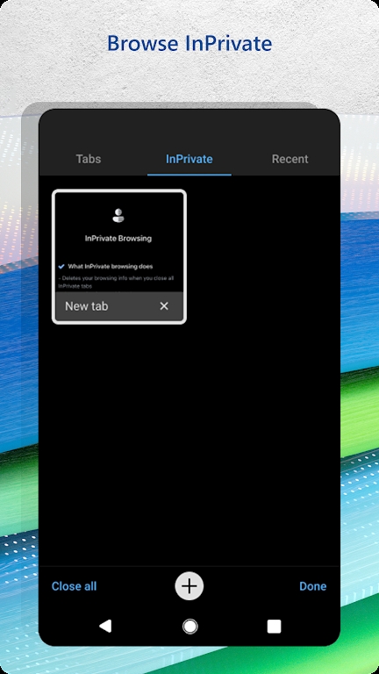Image resolution: width=379 pixels, height=674 pixels.
Task: Select the InPrivate tab
Action: click(189, 159)
